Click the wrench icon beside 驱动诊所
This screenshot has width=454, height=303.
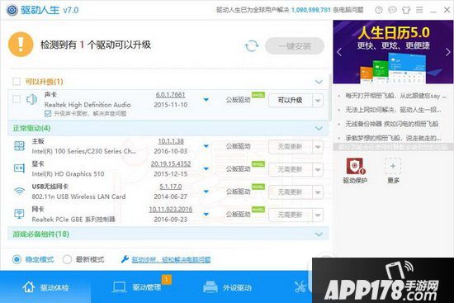coord(125,259)
